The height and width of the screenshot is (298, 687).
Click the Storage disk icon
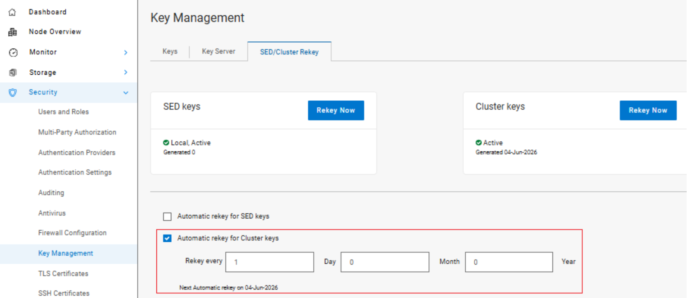[x=13, y=73]
